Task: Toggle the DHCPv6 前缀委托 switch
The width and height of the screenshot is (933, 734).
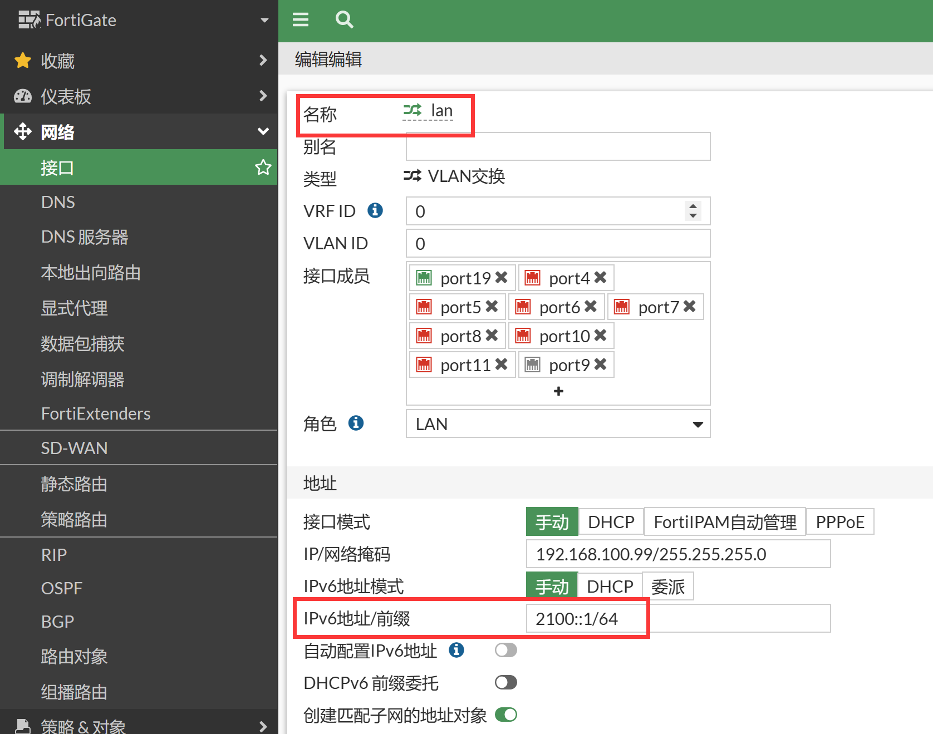Action: point(505,682)
